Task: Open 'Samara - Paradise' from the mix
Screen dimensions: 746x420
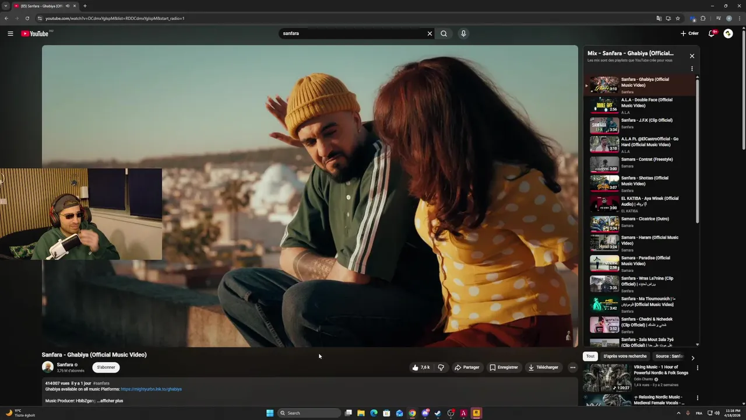Action: [639, 264]
